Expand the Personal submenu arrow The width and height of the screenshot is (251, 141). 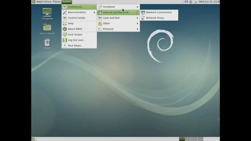coord(137,29)
